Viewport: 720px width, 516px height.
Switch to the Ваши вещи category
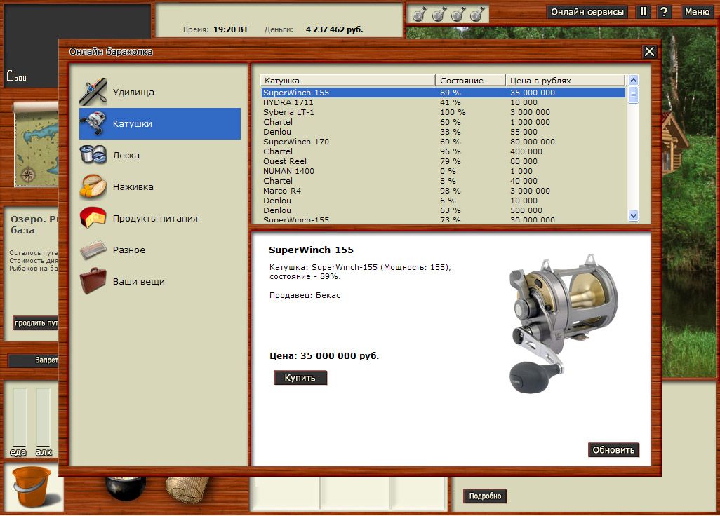pos(160,282)
